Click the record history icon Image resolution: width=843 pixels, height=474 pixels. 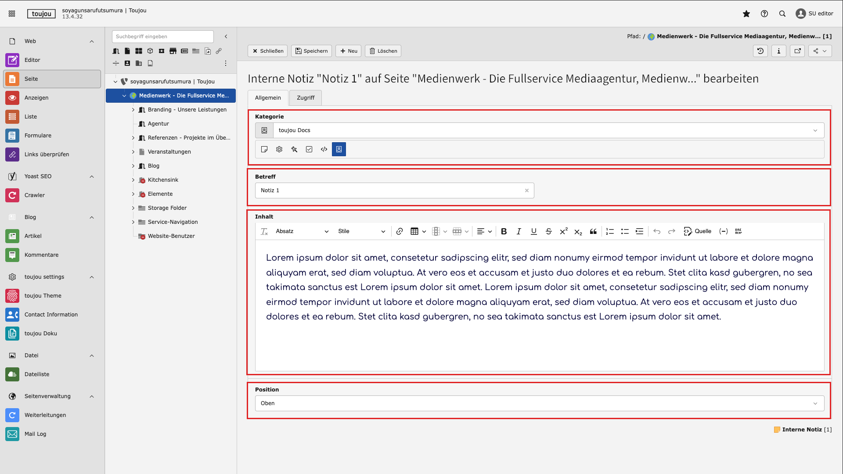tap(760, 51)
